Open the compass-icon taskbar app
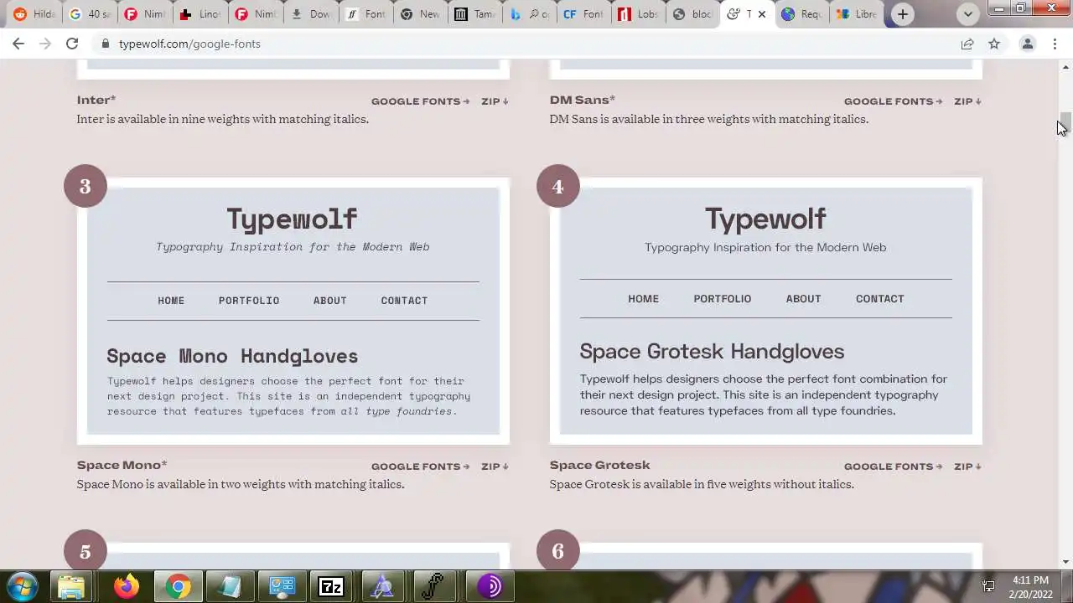This screenshot has height=603, width=1073. tap(382, 587)
